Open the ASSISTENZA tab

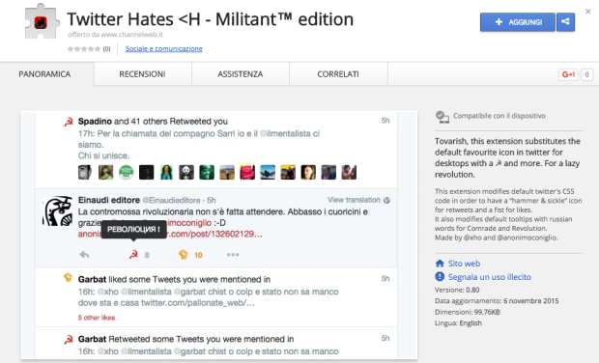point(241,74)
